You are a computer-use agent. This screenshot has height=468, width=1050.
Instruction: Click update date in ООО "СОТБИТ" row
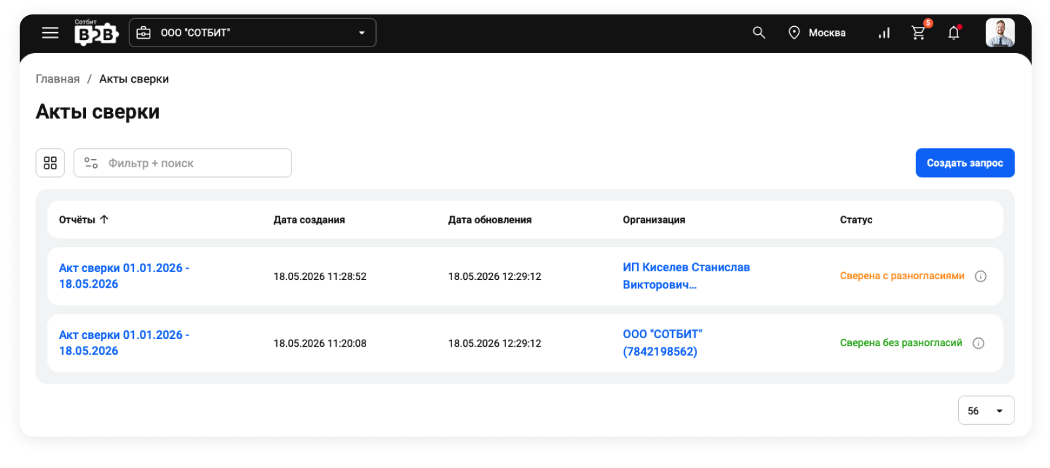click(495, 343)
